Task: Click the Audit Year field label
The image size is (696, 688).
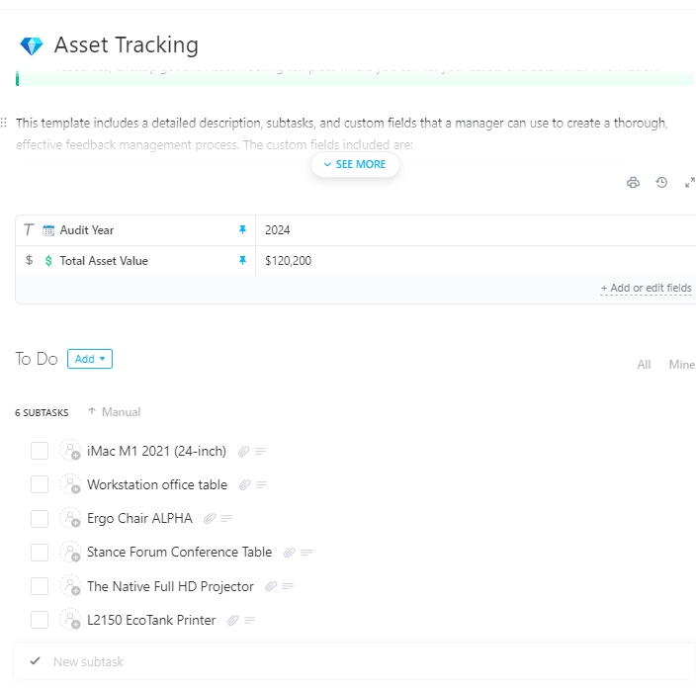Action: (x=87, y=230)
